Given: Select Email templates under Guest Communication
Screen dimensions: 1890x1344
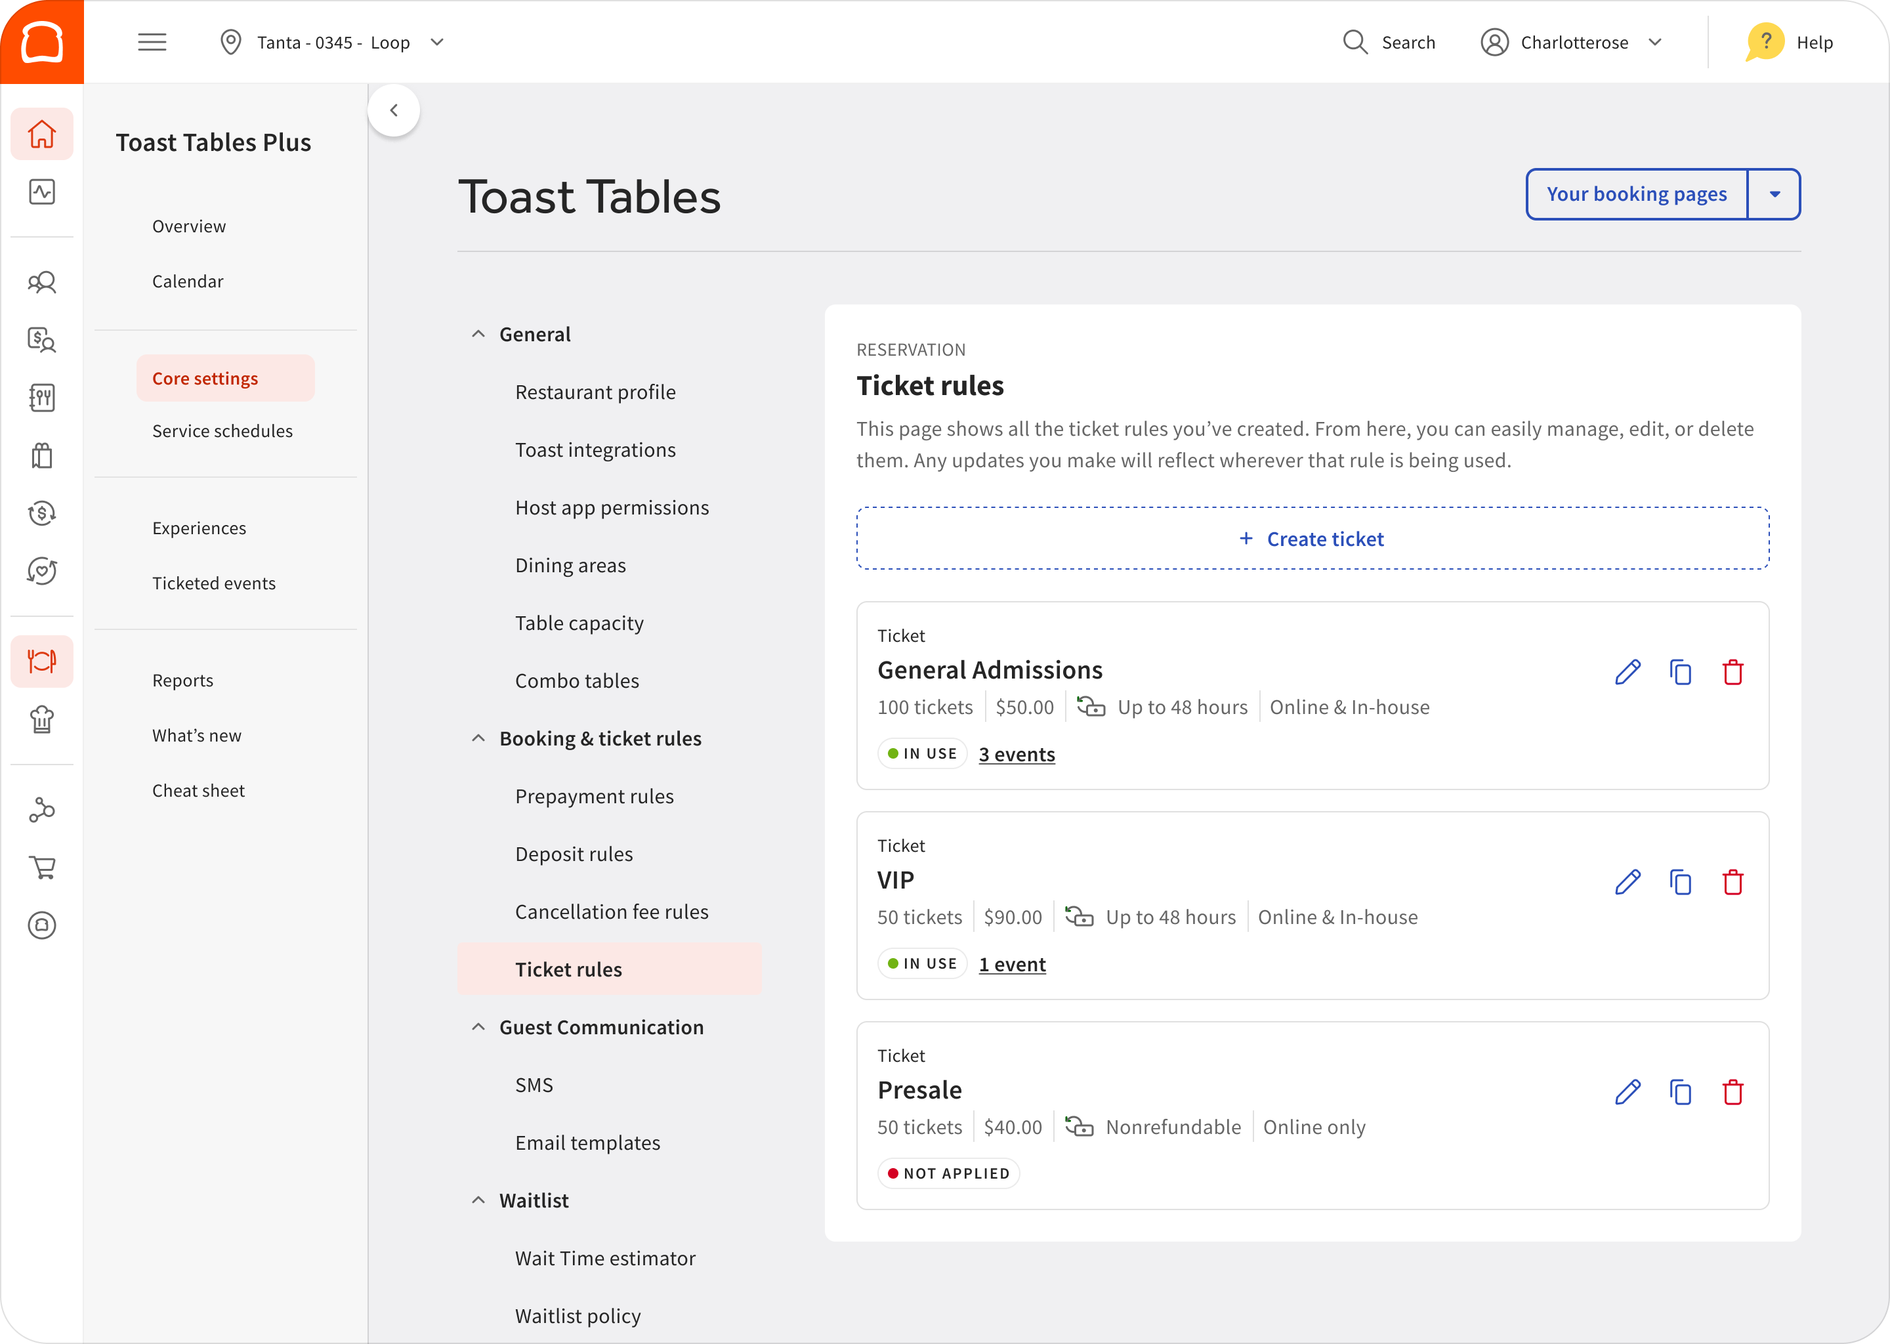Looking at the screenshot, I should (587, 1142).
